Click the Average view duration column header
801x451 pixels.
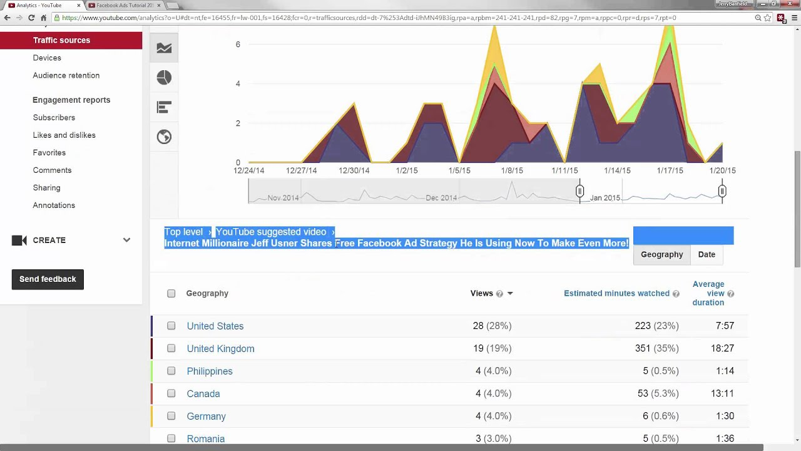pyautogui.click(x=708, y=293)
